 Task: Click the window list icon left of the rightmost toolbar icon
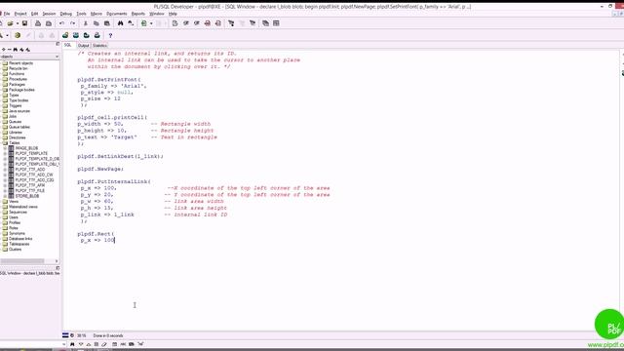(x=265, y=23)
